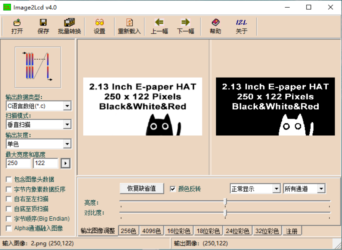The width and height of the screenshot is (342, 250).
Task: Toggle 自底至顶扫描 checkbox
Action: click(9, 209)
